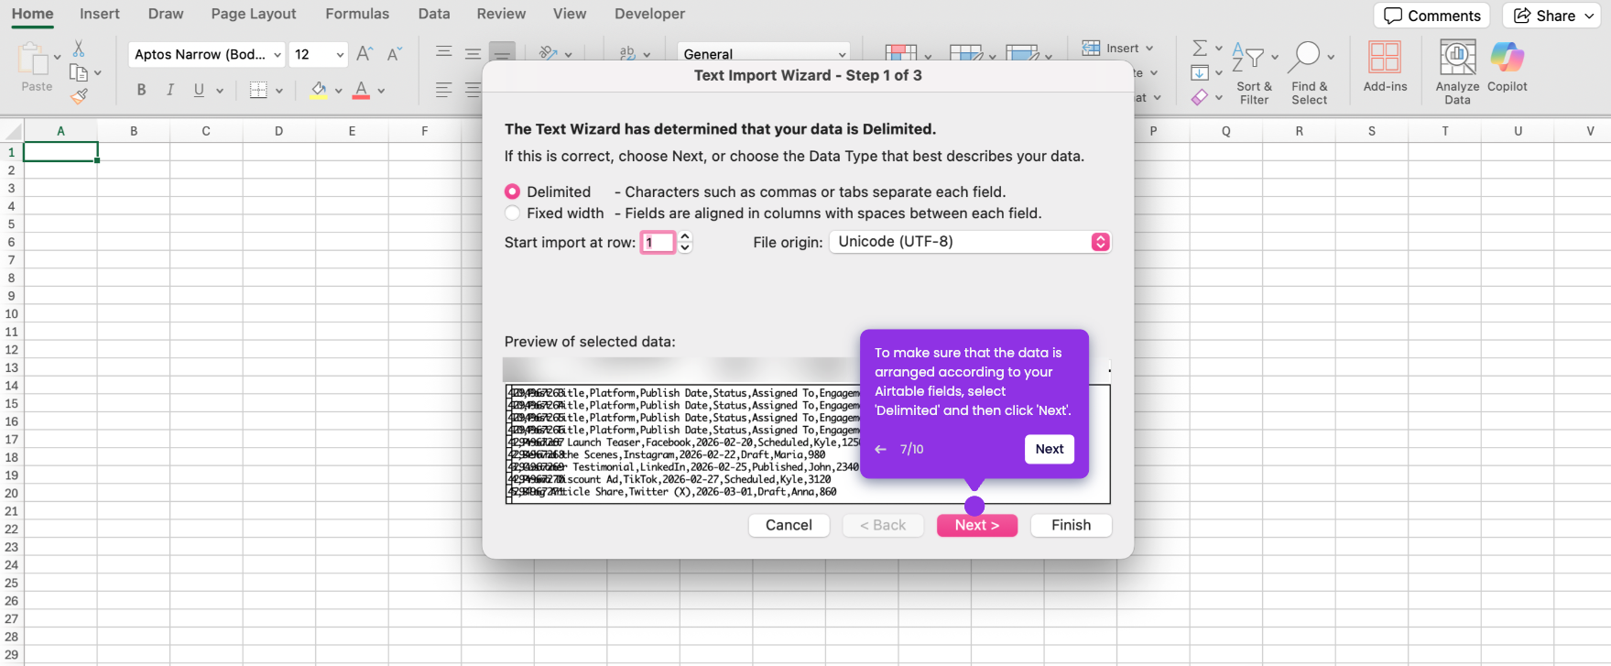Switch to the Page Layout tab
Image resolution: width=1611 pixels, height=666 pixels.
pyautogui.click(x=254, y=14)
